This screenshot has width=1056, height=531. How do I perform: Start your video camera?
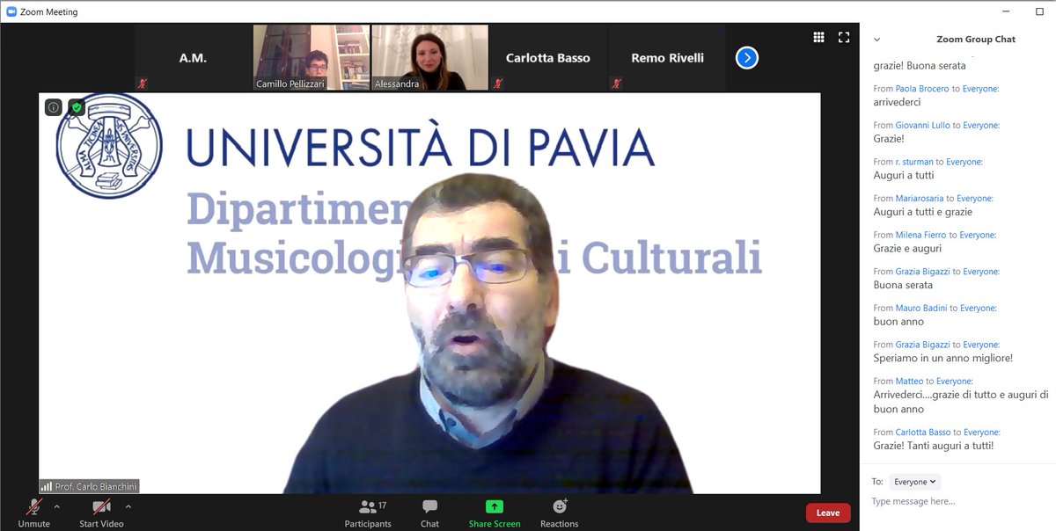click(99, 507)
